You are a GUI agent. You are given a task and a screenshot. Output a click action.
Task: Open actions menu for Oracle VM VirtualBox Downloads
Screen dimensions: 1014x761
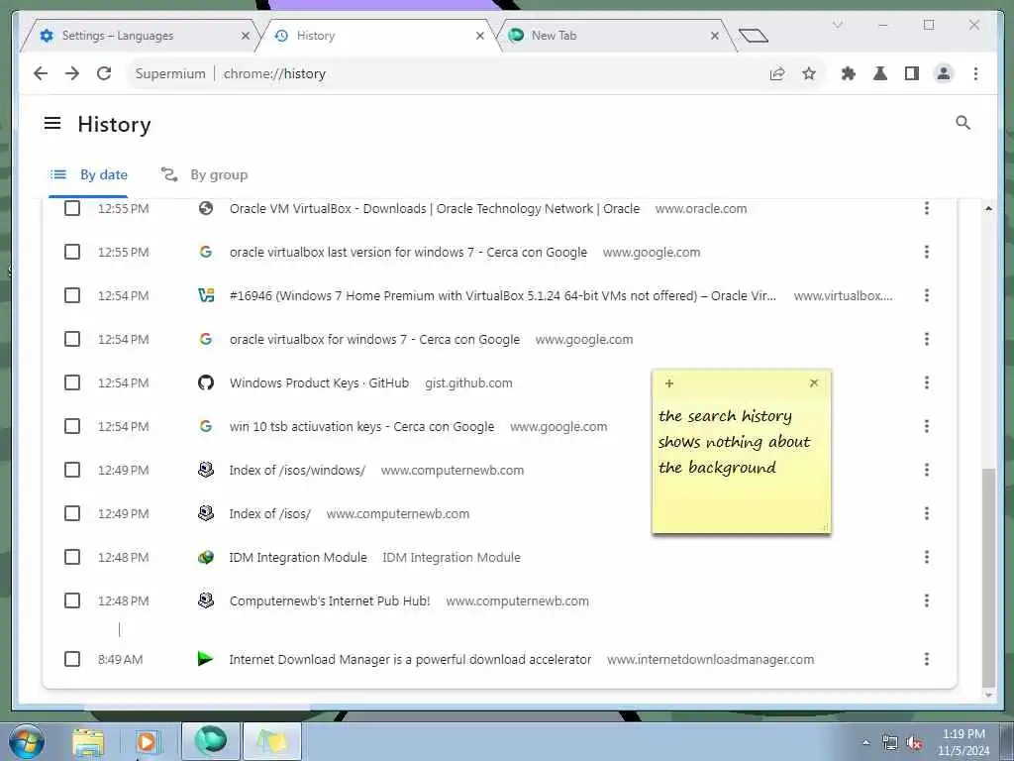tap(927, 208)
